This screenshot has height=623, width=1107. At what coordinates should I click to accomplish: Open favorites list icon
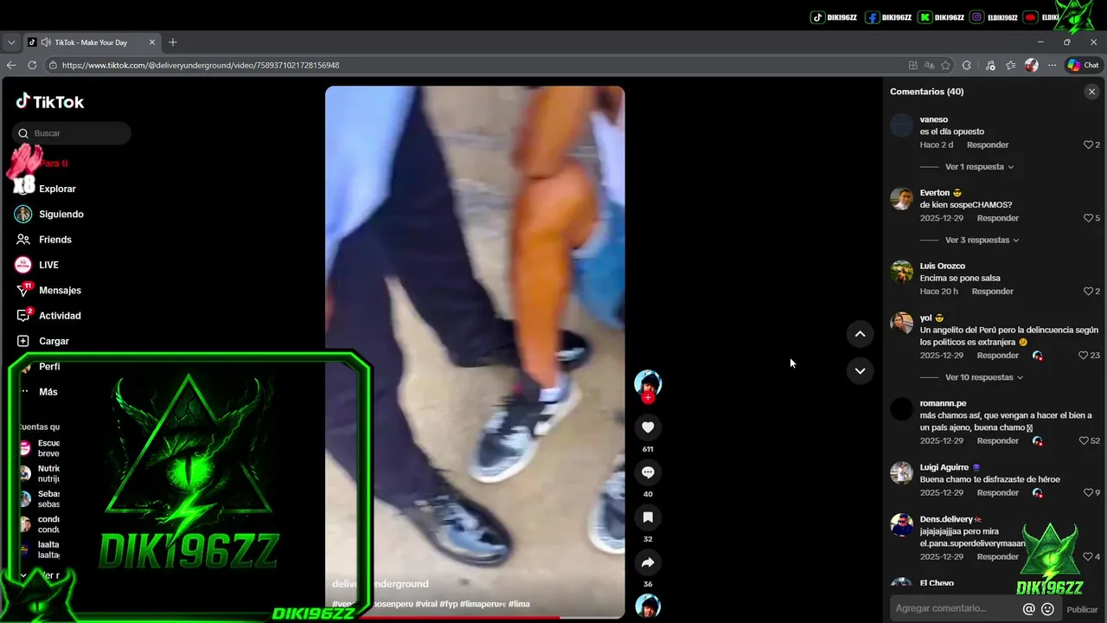(x=1010, y=65)
